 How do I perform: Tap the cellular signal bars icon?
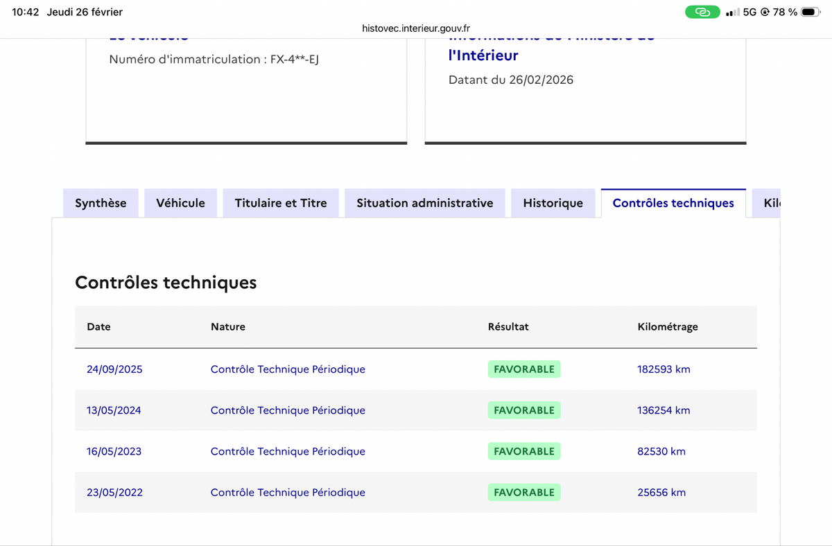[x=732, y=12]
